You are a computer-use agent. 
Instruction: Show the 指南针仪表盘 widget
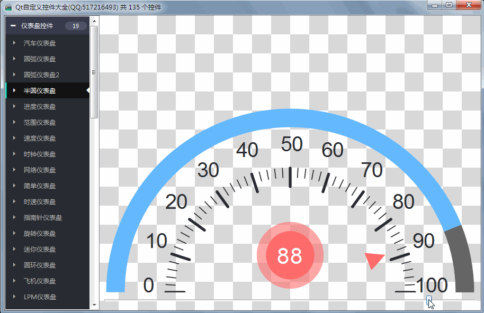pos(43,217)
